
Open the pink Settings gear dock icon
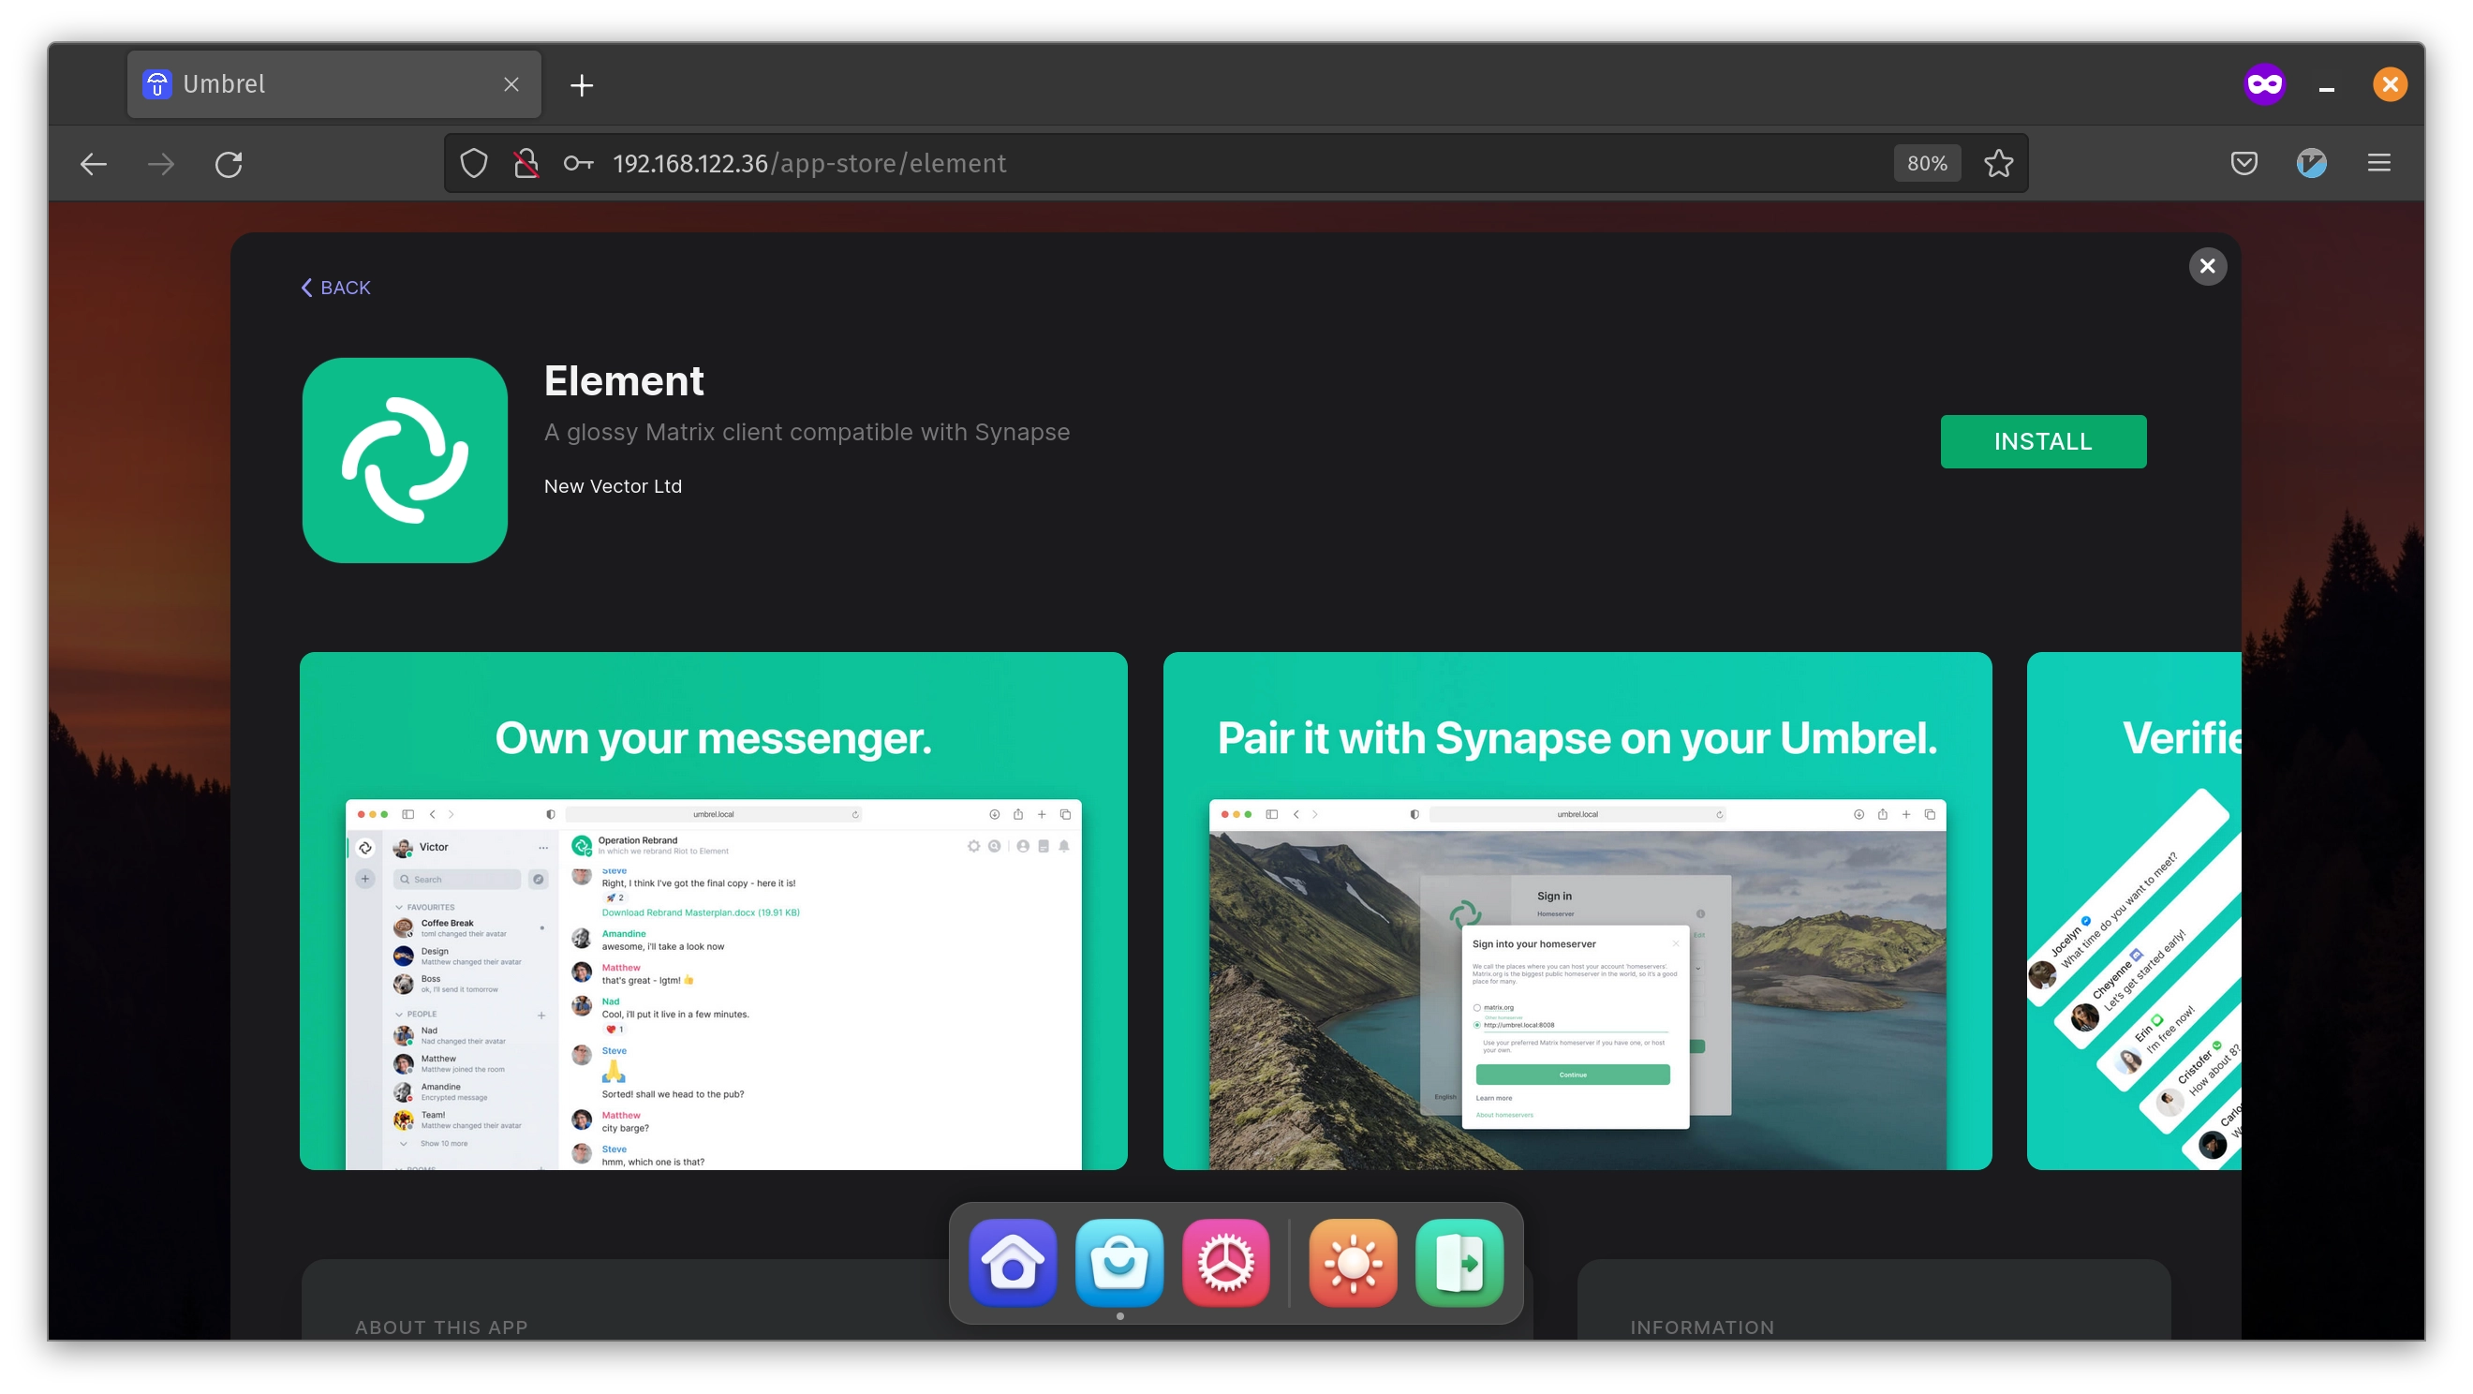(x=1226, y=1263)
